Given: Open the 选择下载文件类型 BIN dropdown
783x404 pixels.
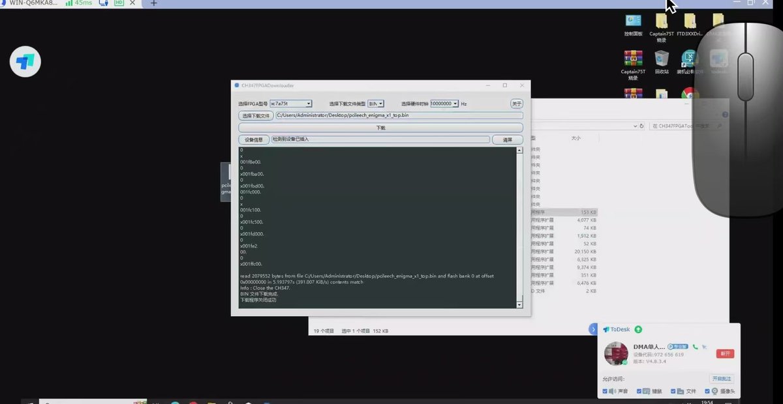Looking at the screenshot, I should click(376, 104).
